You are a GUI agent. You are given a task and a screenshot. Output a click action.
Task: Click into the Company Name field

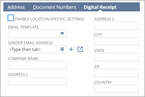[37, 65]
